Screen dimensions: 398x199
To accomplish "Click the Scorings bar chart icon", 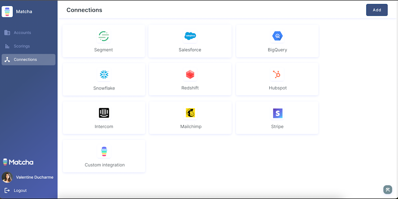I will click(7, 46).
